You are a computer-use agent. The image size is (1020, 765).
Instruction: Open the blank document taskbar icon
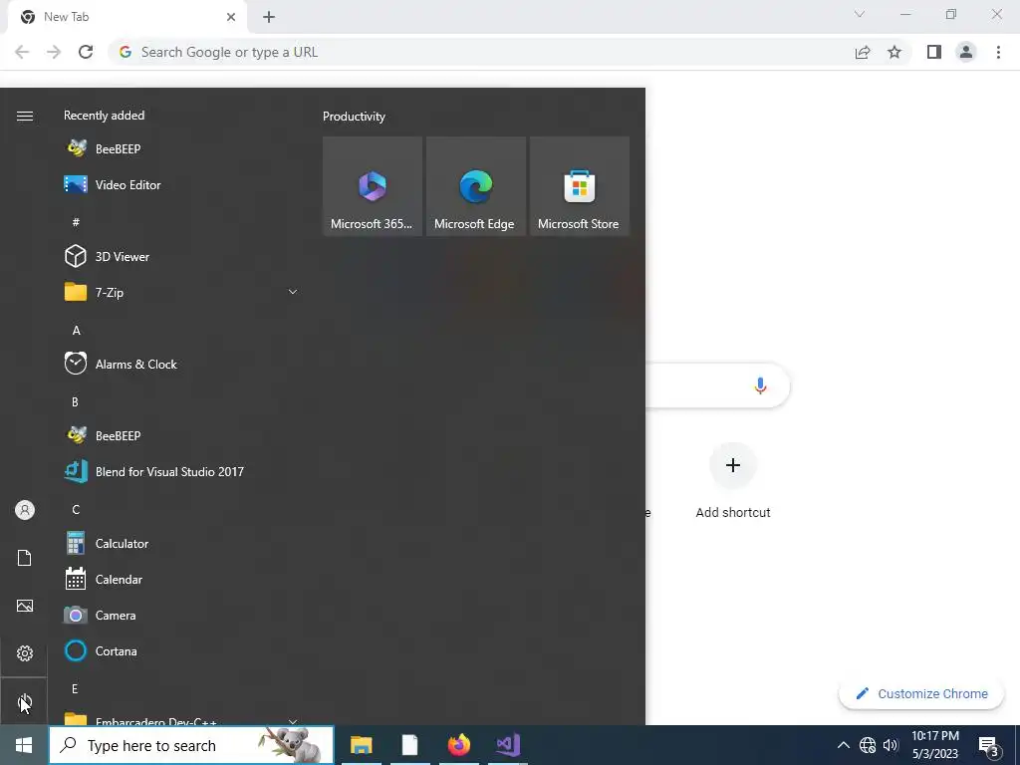[409, 745]
